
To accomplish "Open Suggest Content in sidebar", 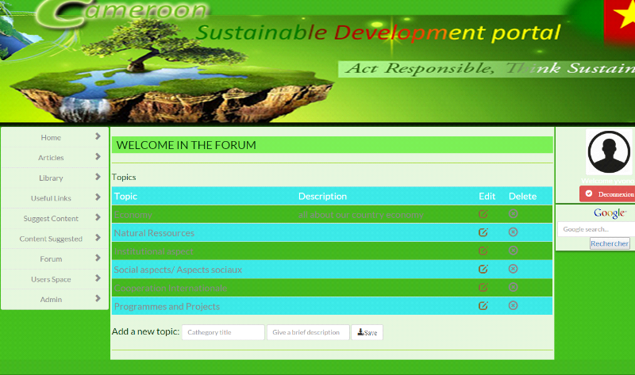I will [x=51, y=219].
